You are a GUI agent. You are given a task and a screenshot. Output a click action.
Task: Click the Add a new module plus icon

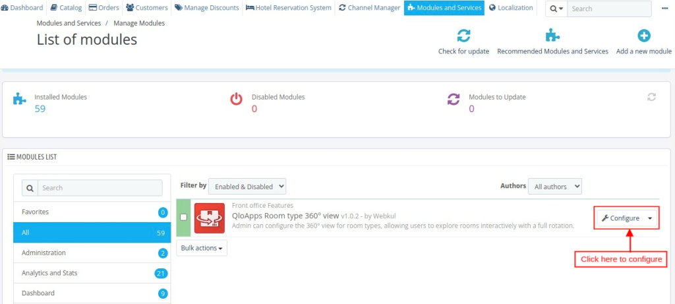point(643,36)
